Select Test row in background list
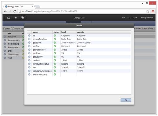 [x=10, y=58]
